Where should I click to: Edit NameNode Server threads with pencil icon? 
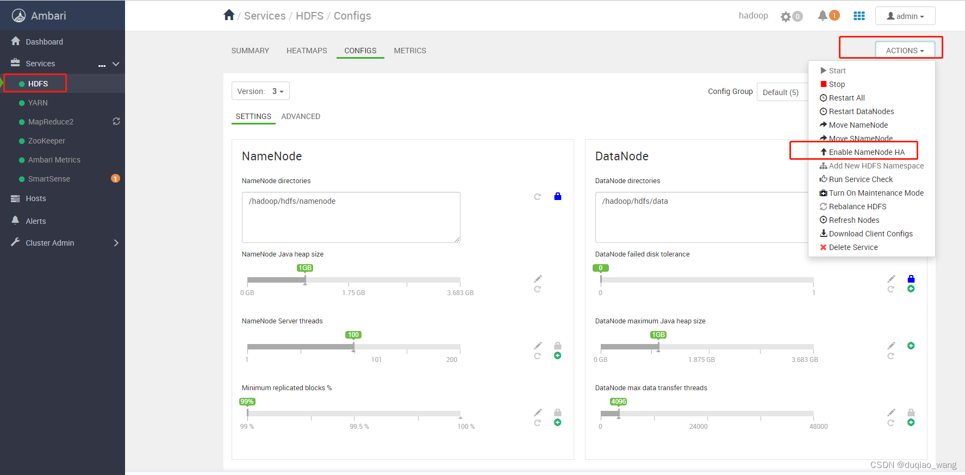538,346
